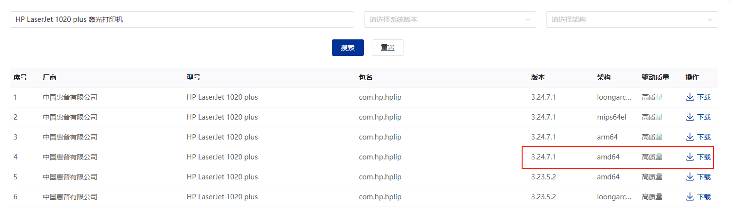Click 中国惠普有限公司 vendor in row 1

pos(70,97)
